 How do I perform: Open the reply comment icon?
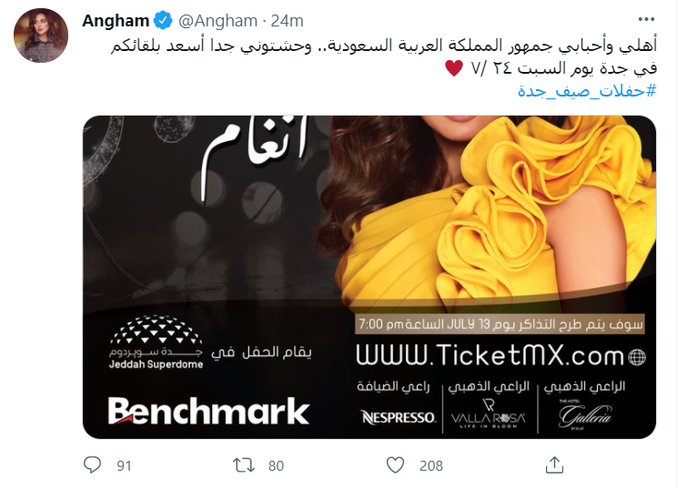click(92, 464)
